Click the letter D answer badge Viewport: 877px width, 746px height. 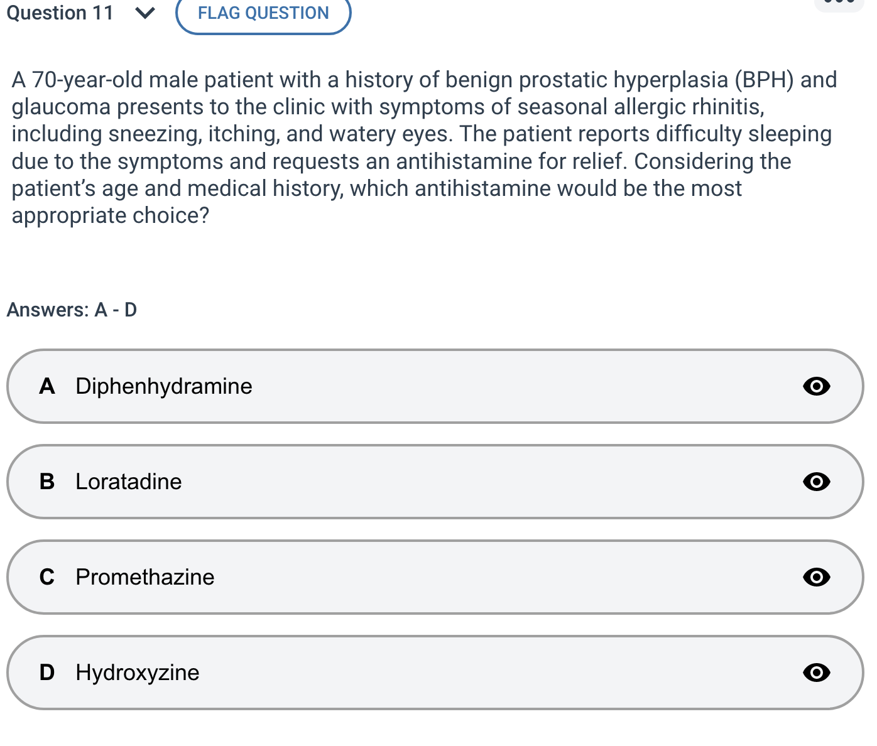click(x=47, y=673)
